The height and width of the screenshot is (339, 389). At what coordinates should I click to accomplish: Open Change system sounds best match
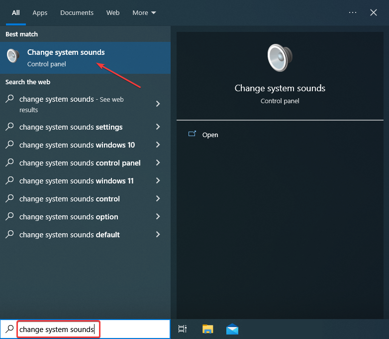[x=85, y=58]
